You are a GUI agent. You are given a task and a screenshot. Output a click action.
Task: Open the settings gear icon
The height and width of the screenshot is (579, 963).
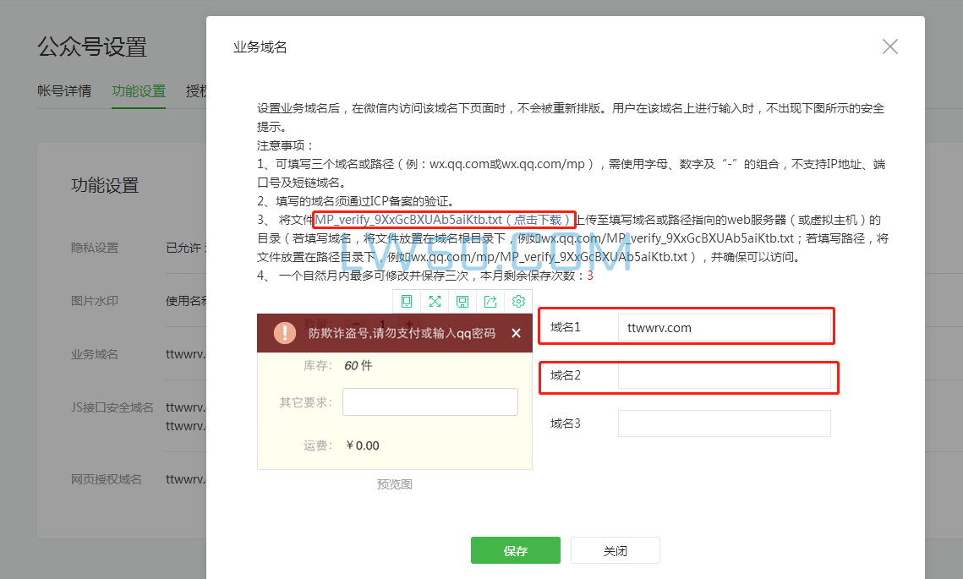[x=518, y=301]
